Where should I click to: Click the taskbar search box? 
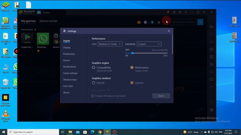[x=33, y=132]
